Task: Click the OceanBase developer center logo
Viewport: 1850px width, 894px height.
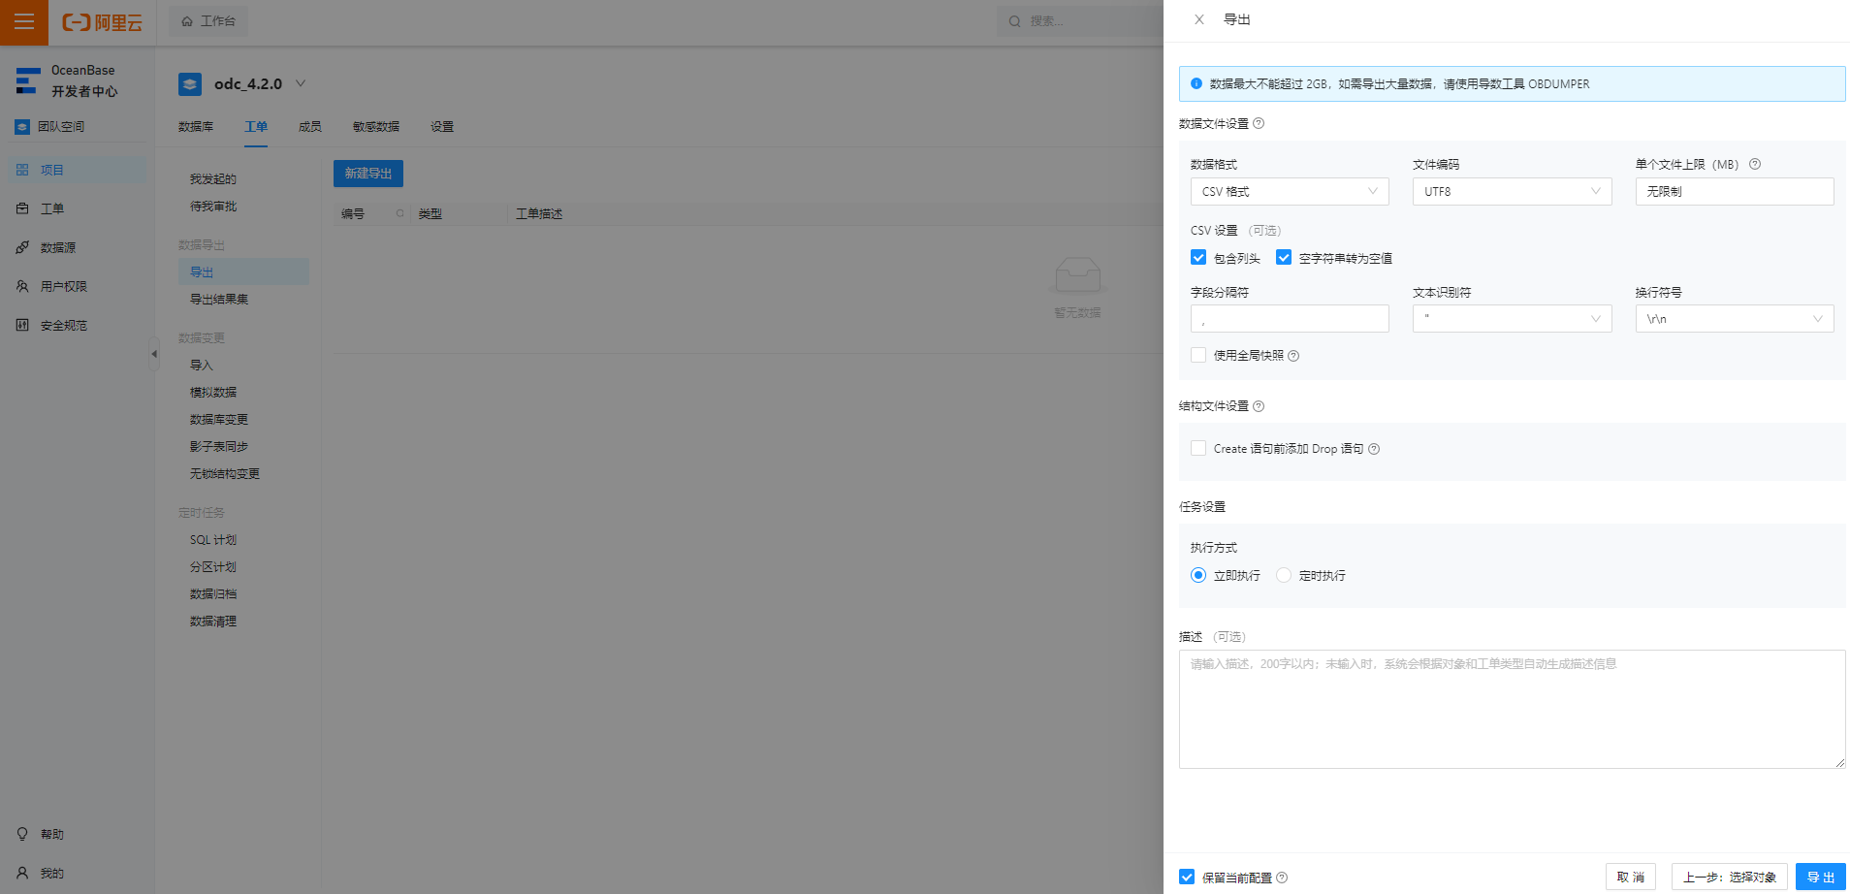Action: click(28, 80)
